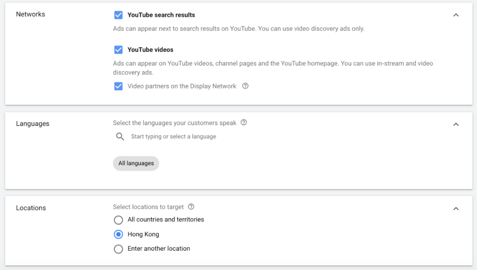Click the magnifier icon in language search
The width and height of the screenshot is (477, 270).
tap(120, 136)
